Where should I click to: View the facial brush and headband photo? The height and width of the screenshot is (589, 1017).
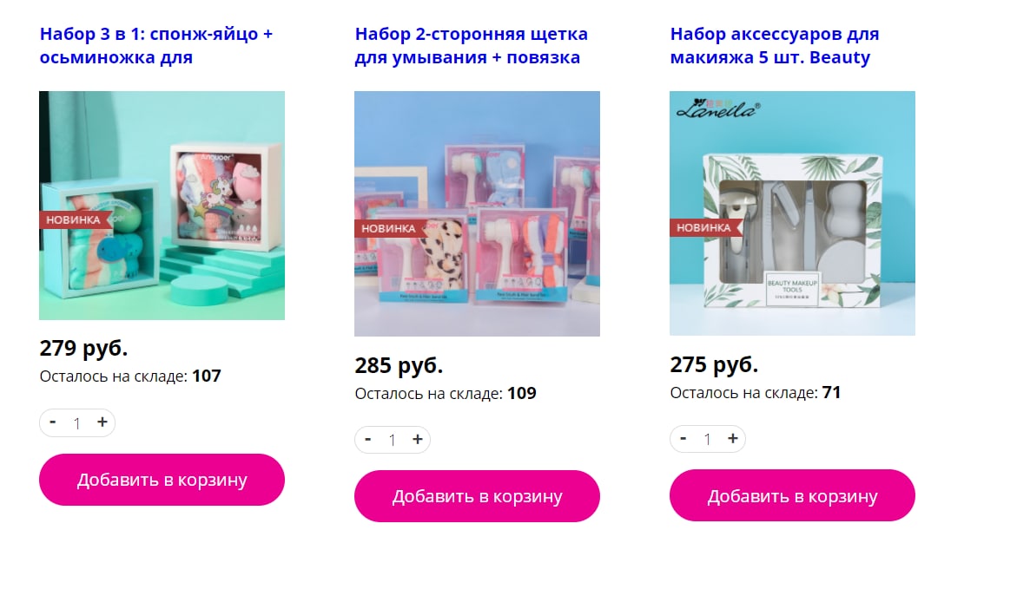pyautogui.click(x=477, y=214)
